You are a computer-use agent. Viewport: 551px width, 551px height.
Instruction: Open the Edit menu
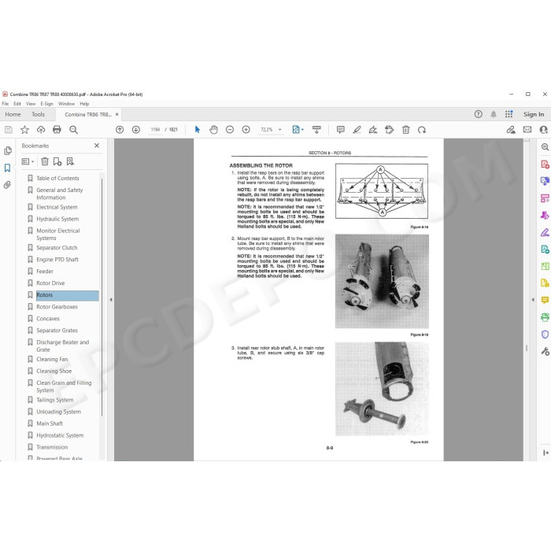click(x=17, y=104)
